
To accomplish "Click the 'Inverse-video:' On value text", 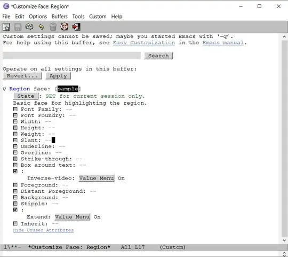I will pyautogui.click(x=121, y=178).
